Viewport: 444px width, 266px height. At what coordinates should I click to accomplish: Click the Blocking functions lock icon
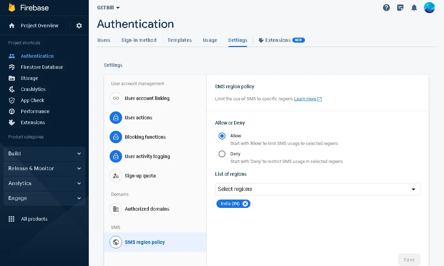[116, 137]
